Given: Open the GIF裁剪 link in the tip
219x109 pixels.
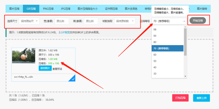Looking at the screenshot, I should [x=65, y=33].
